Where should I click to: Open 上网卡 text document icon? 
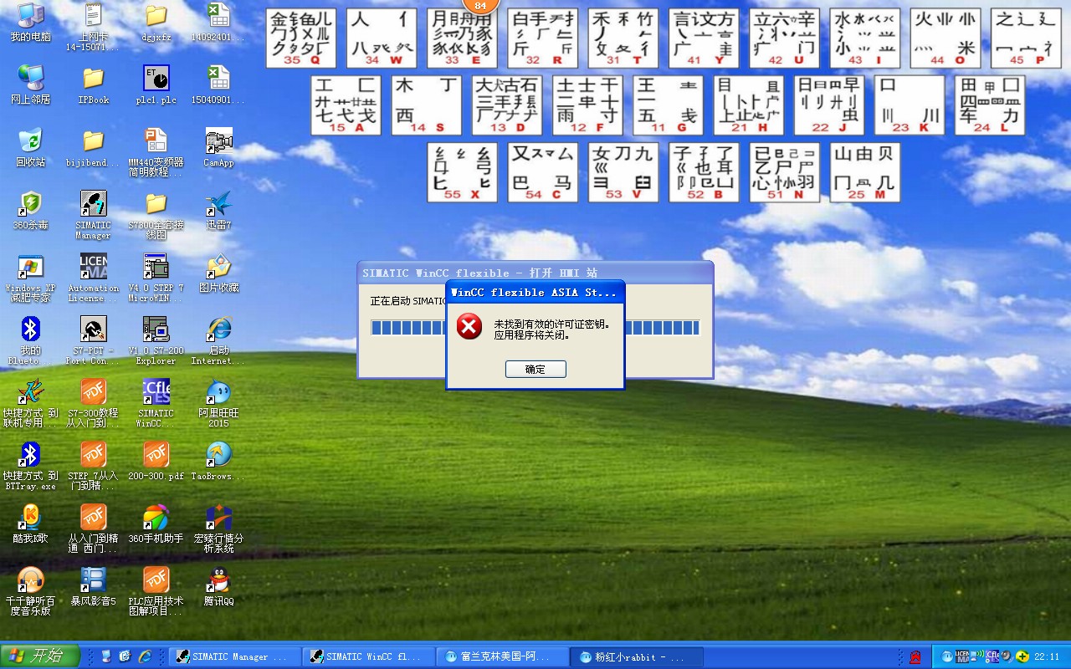click(93, 26)
